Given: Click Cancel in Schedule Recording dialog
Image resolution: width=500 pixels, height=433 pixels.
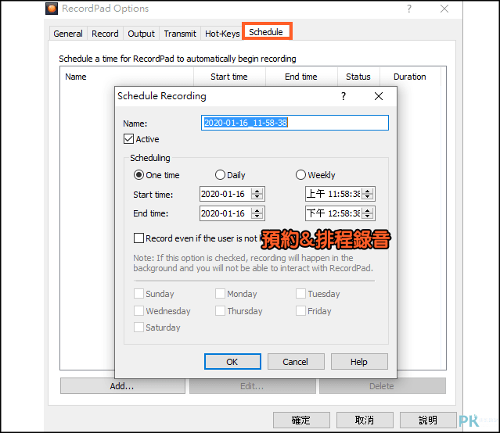Looking at the screenshot, I should pos(296,362).
